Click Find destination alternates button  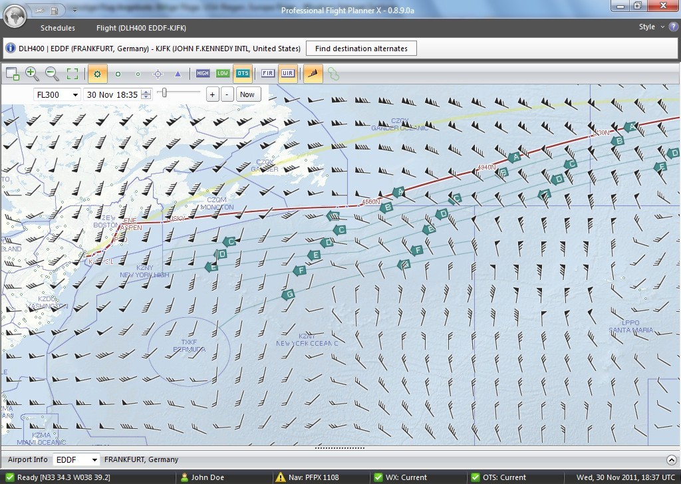[x=361, y=49]
